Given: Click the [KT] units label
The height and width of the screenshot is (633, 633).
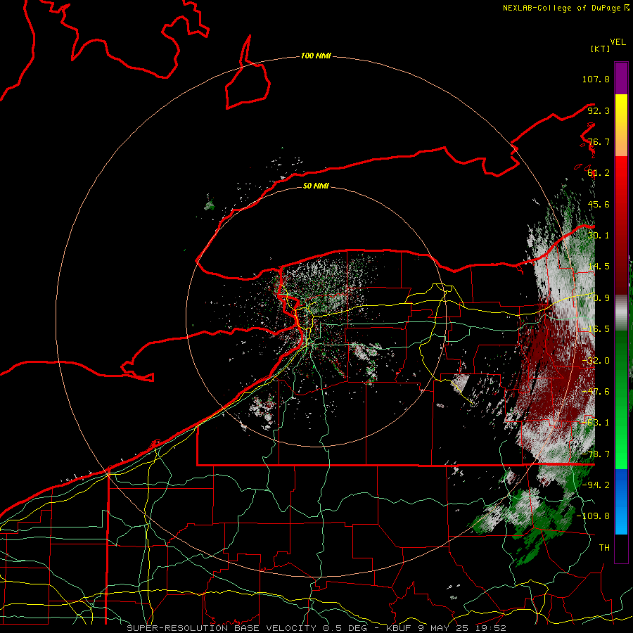Looking at the screenshot, I should click(x=601, y=49).
